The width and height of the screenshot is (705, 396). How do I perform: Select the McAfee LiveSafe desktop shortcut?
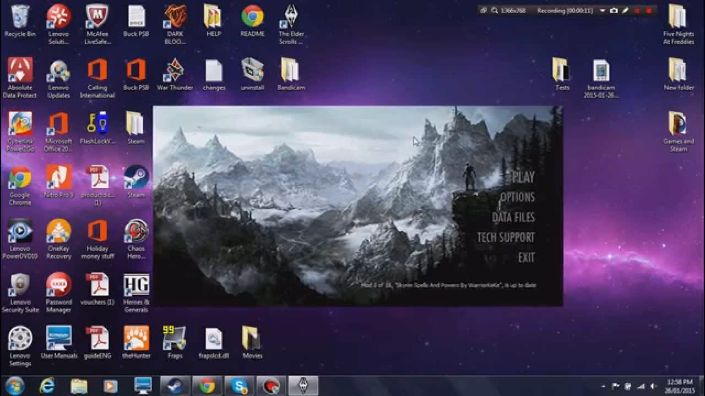pyautogui.click(x=97, y=24)
